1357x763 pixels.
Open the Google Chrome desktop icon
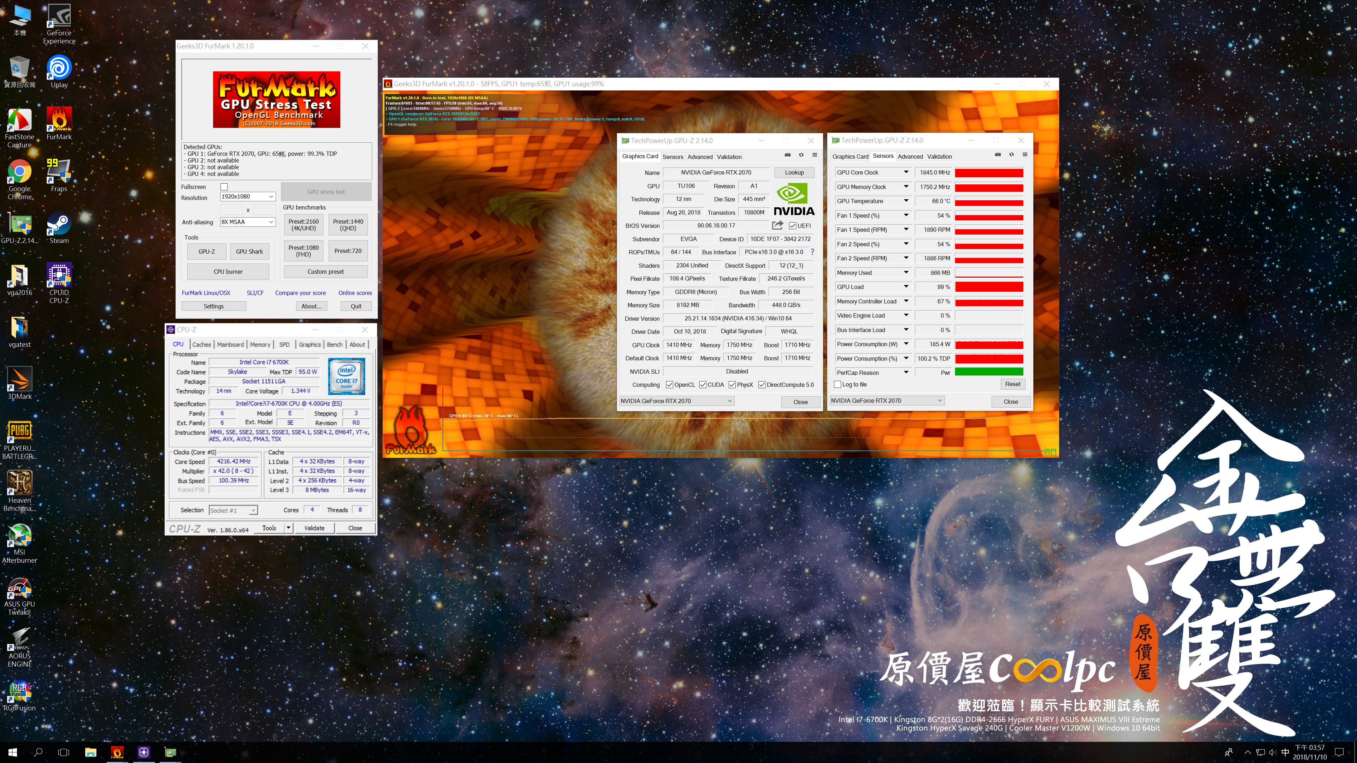click(19, 179)
